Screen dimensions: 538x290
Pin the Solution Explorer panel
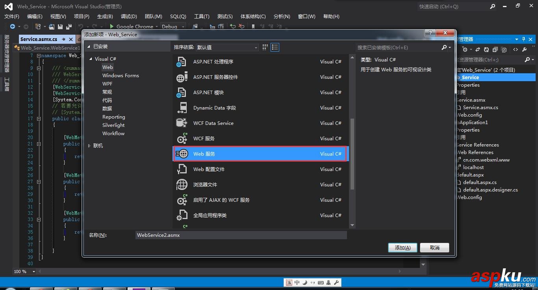523,39
